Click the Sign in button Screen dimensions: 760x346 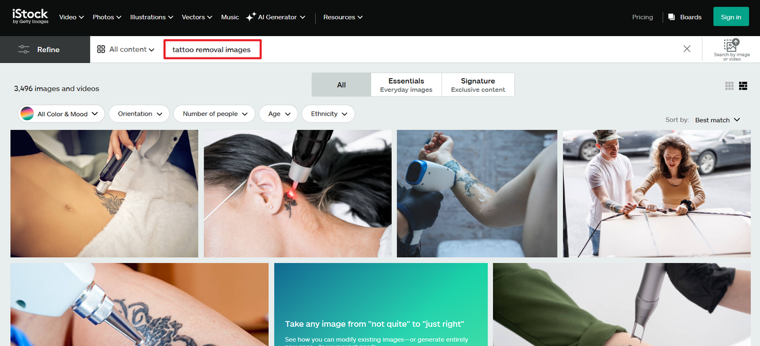pyautogui.click(x=731, y=17)
